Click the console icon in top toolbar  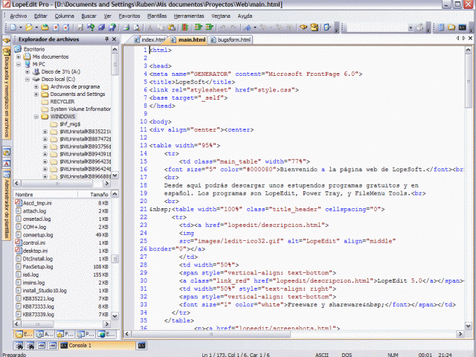click(463, 28)
